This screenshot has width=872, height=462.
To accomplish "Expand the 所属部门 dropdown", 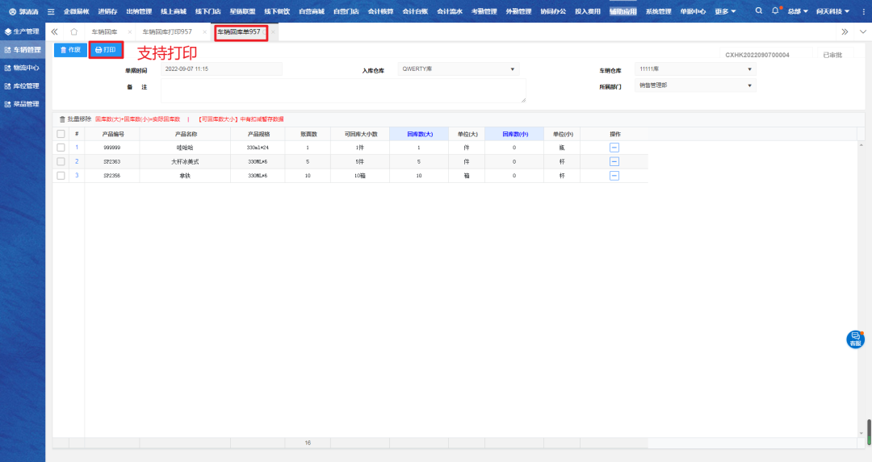I will click(x=695, y=85).
